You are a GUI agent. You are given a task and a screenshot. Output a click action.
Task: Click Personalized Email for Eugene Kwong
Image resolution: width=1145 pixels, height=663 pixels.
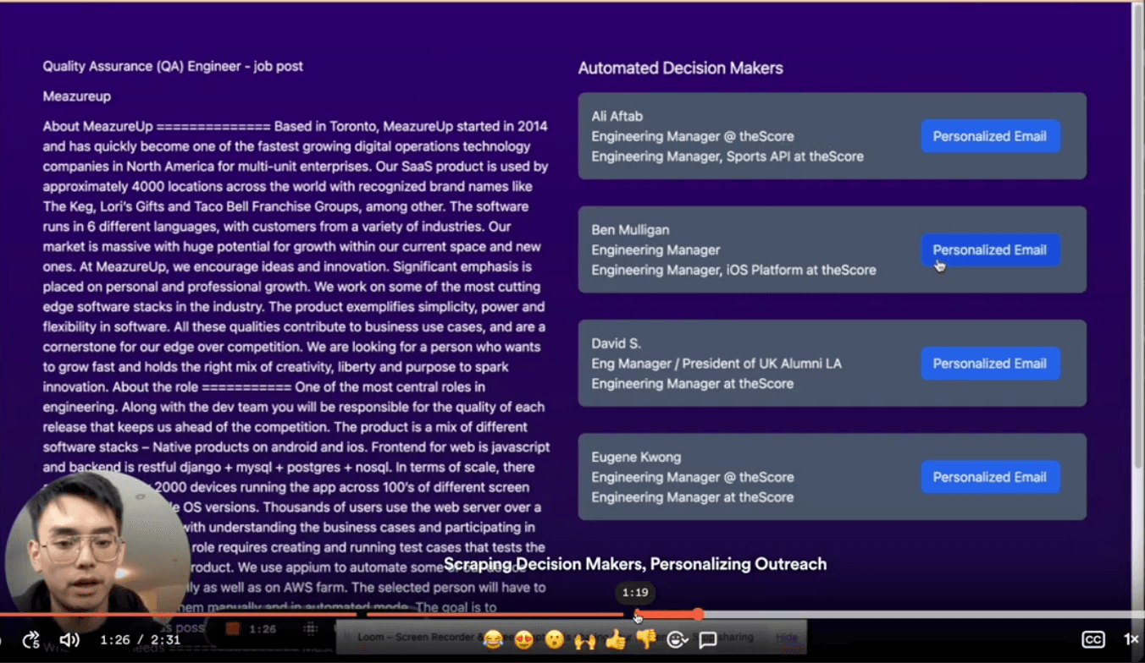click(989, 477)
